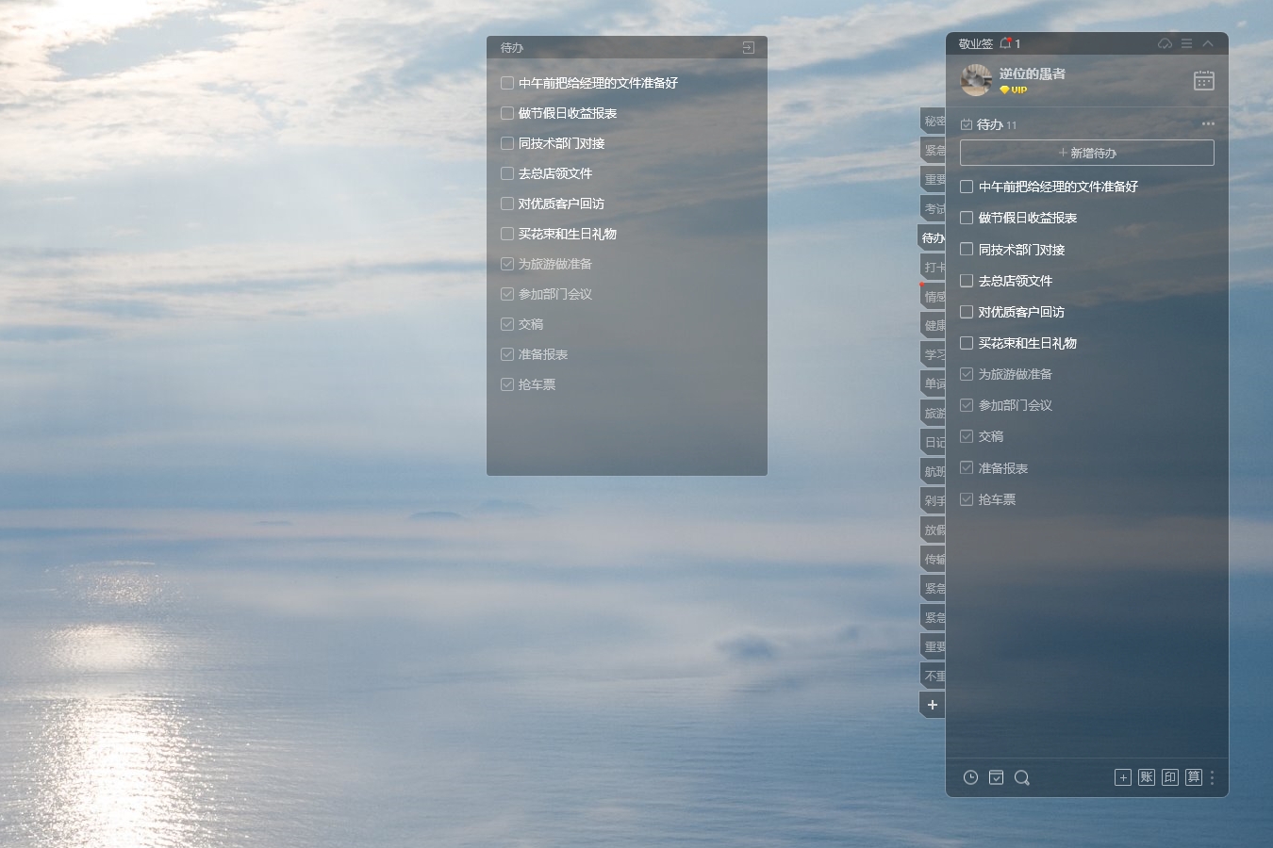
Task: Check 对优质客户回访 in floating window
Action: tap(507, 204)
